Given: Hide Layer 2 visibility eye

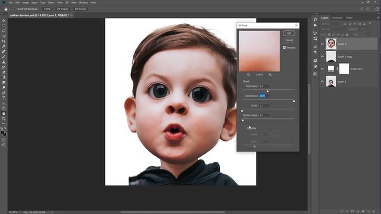Looking at the screenshot, I should click(x=323, y=44).
